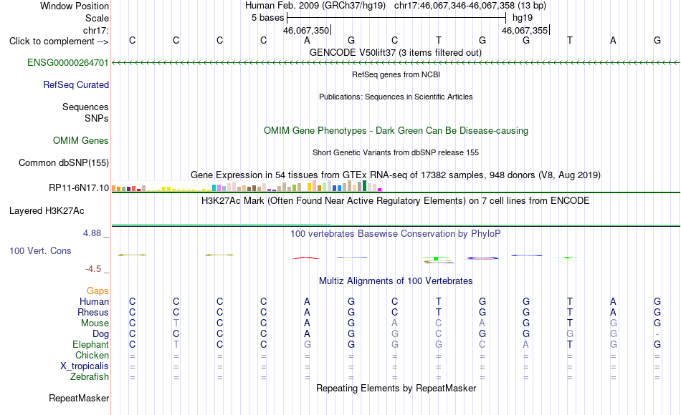Image resolution: width=681 pixels, height=415 pixels.
Task: Click the dash gap in the Dog row
Action: tap(657, 334)
